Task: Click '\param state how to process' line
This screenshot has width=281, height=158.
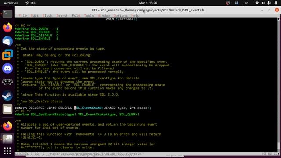Action: tap(57, 82)
